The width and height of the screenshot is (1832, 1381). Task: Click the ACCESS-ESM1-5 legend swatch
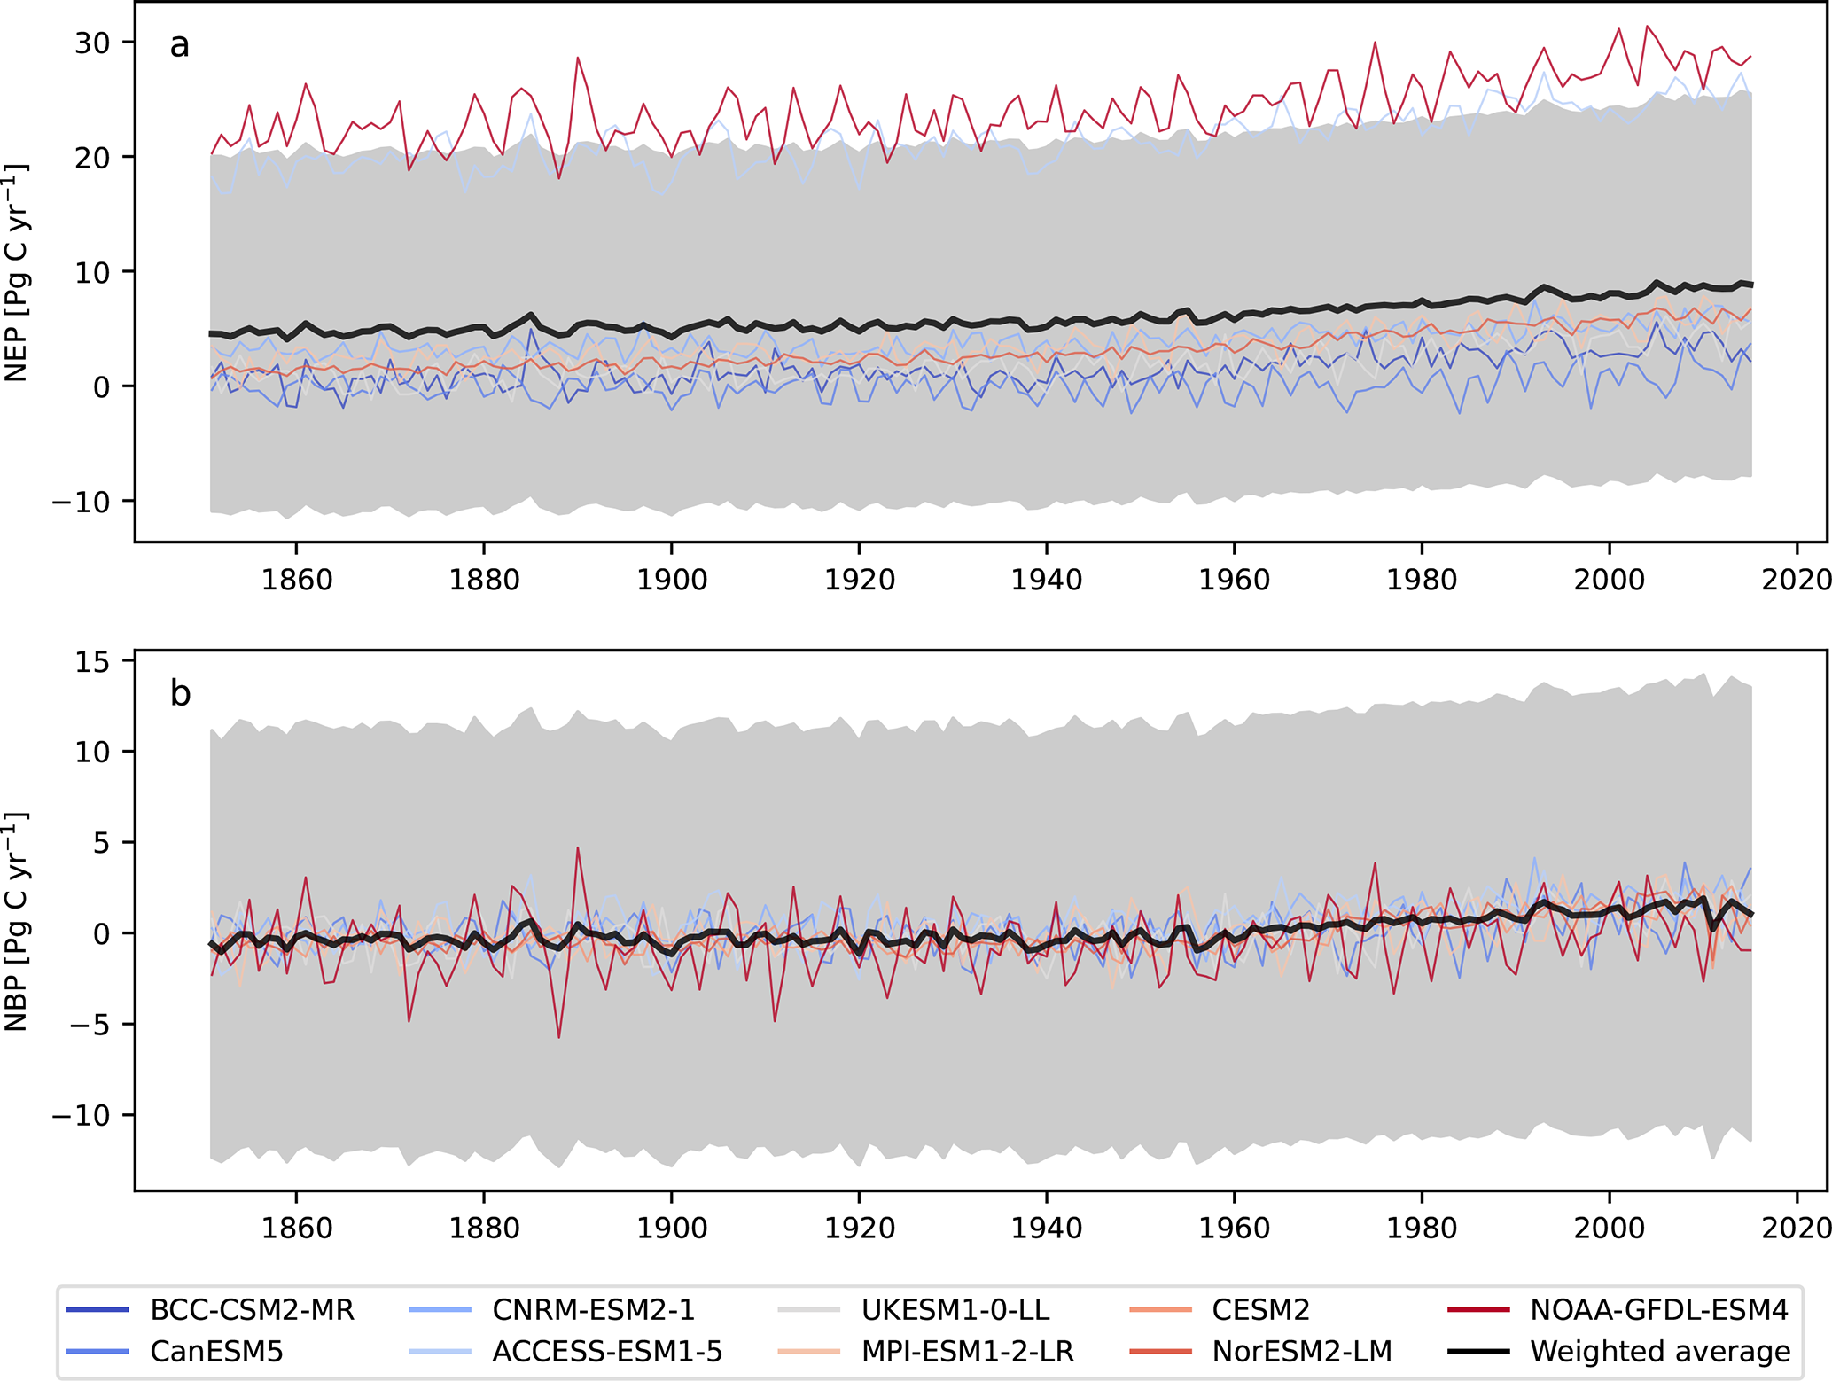(x=440, y=1351)
